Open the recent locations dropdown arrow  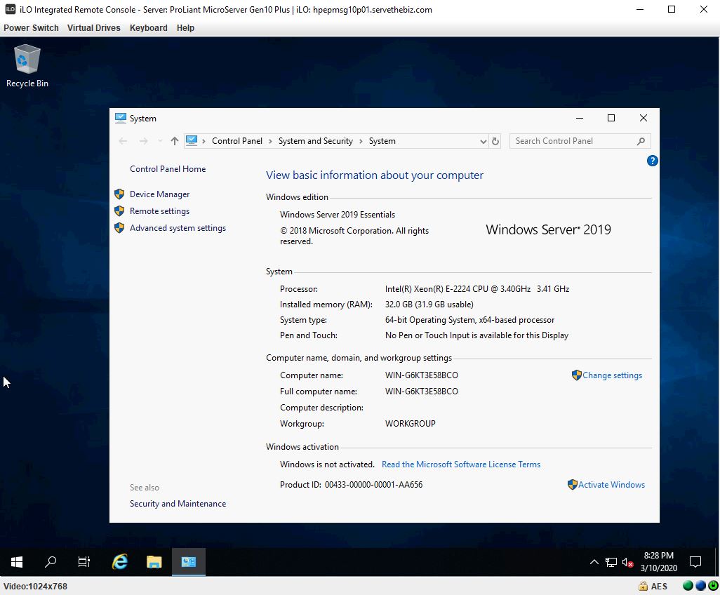(160, 141)
